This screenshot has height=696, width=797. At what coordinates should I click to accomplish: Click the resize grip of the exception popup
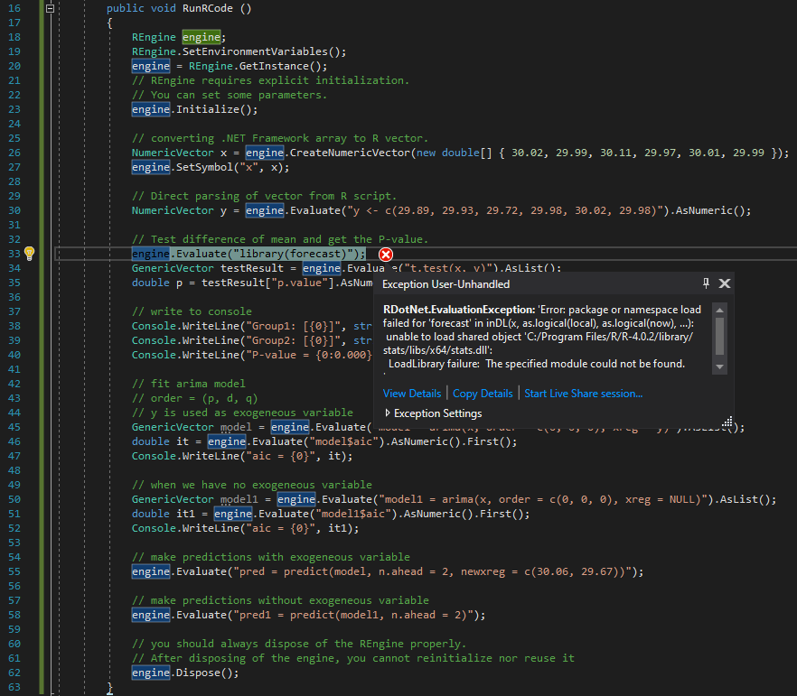(x=727, y=421)
